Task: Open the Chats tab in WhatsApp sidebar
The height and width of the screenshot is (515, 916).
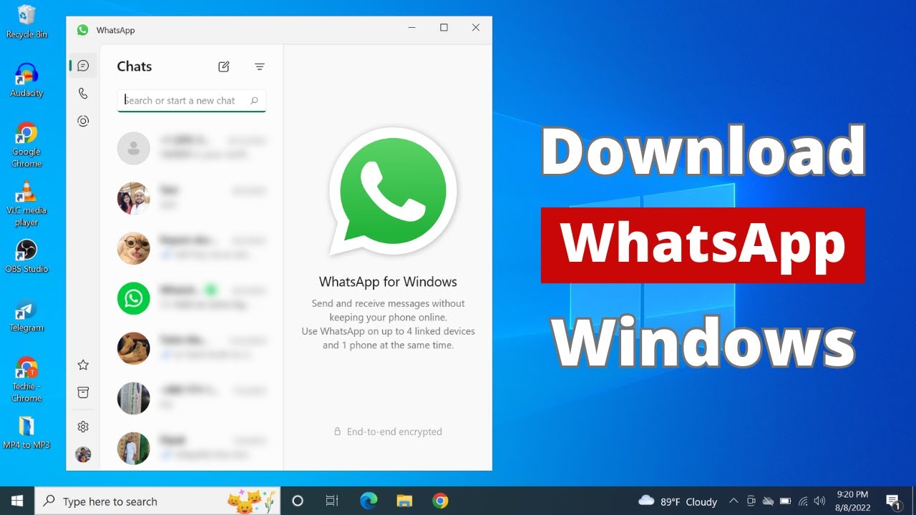Action: coord(83,66)
